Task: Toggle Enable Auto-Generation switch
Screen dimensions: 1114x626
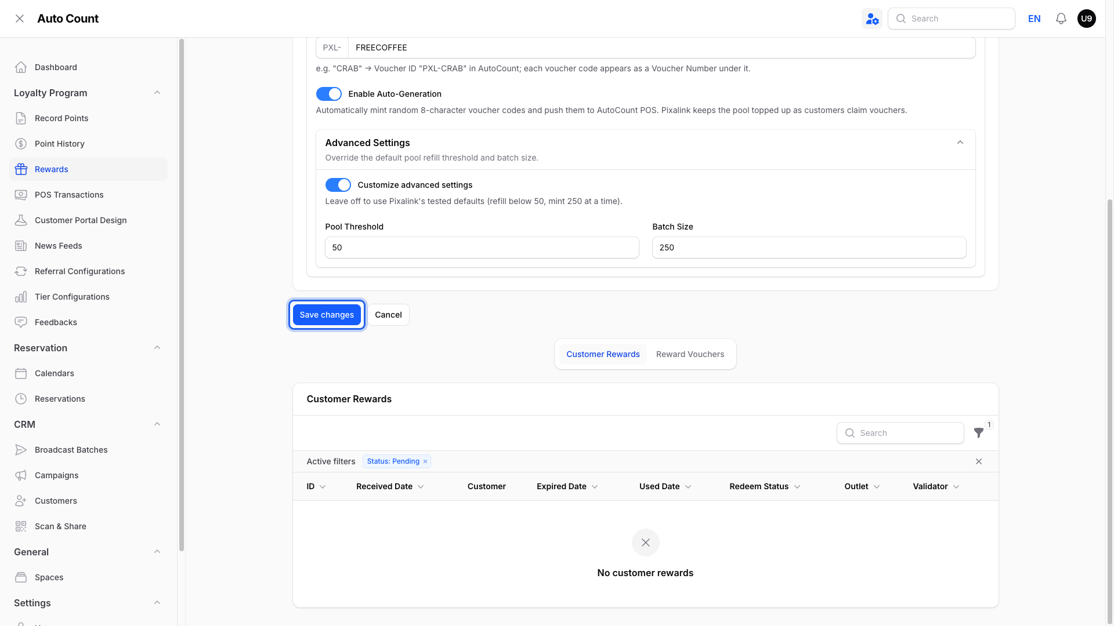Action: 329,94
